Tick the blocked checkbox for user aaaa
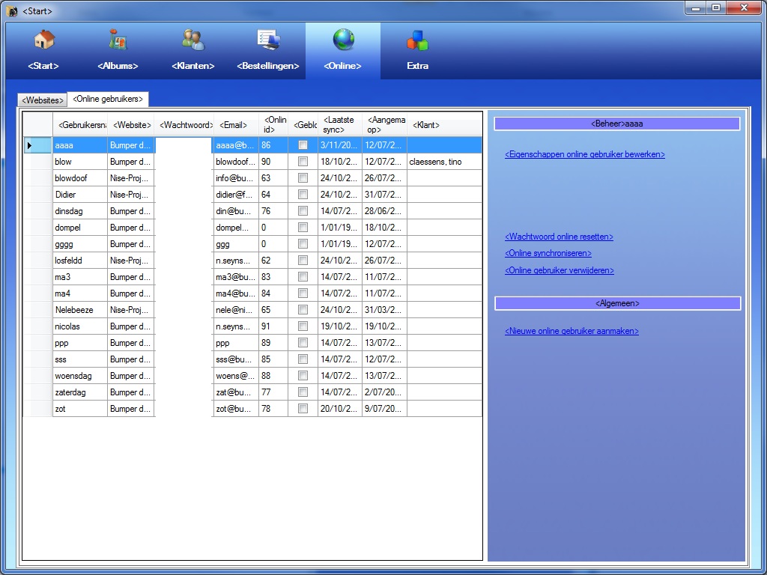Image resolution: width=767 pixels, height=575 pixels. (303, 145)
